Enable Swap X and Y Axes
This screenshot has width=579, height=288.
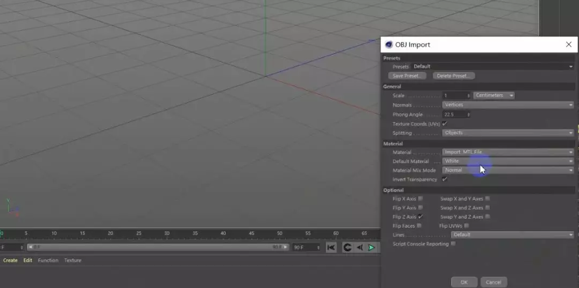[x=488, y=199]
